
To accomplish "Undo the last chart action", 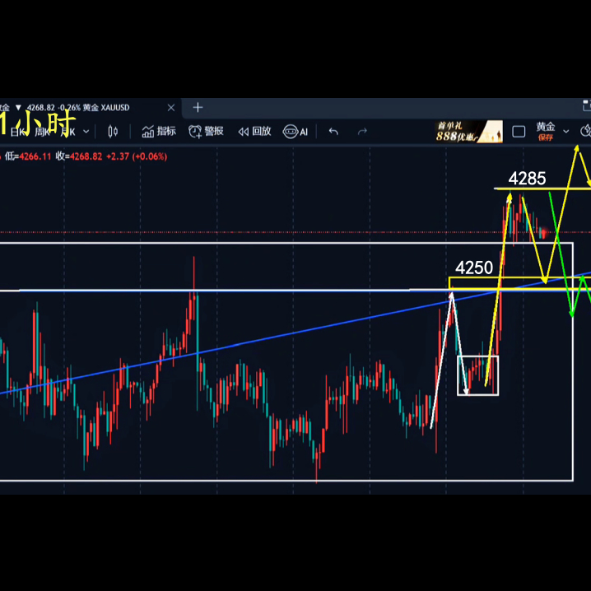I will [333, 132].
